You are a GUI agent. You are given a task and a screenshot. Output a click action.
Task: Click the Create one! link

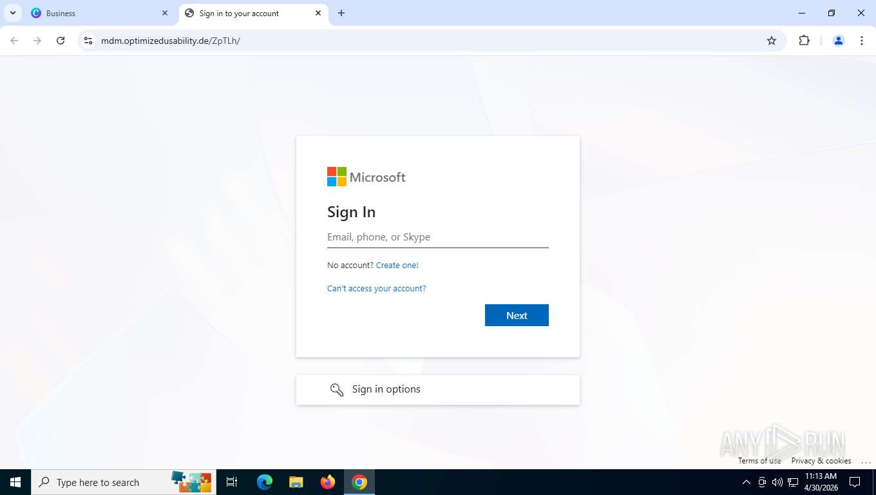(397, 266)
